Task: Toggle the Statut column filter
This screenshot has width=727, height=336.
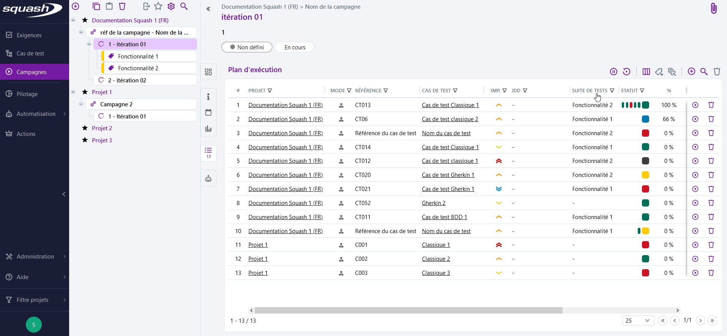Action: 642,91
